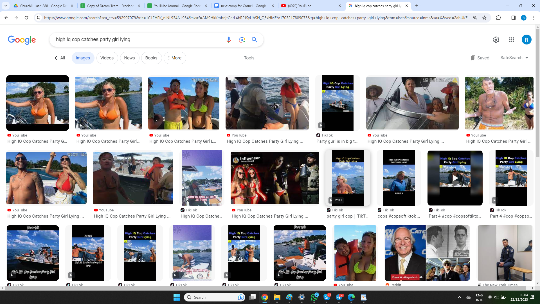This screenshot has width=540, height=304.
Task: Toggle Chrome side panel
Action: tap(513, 18)
